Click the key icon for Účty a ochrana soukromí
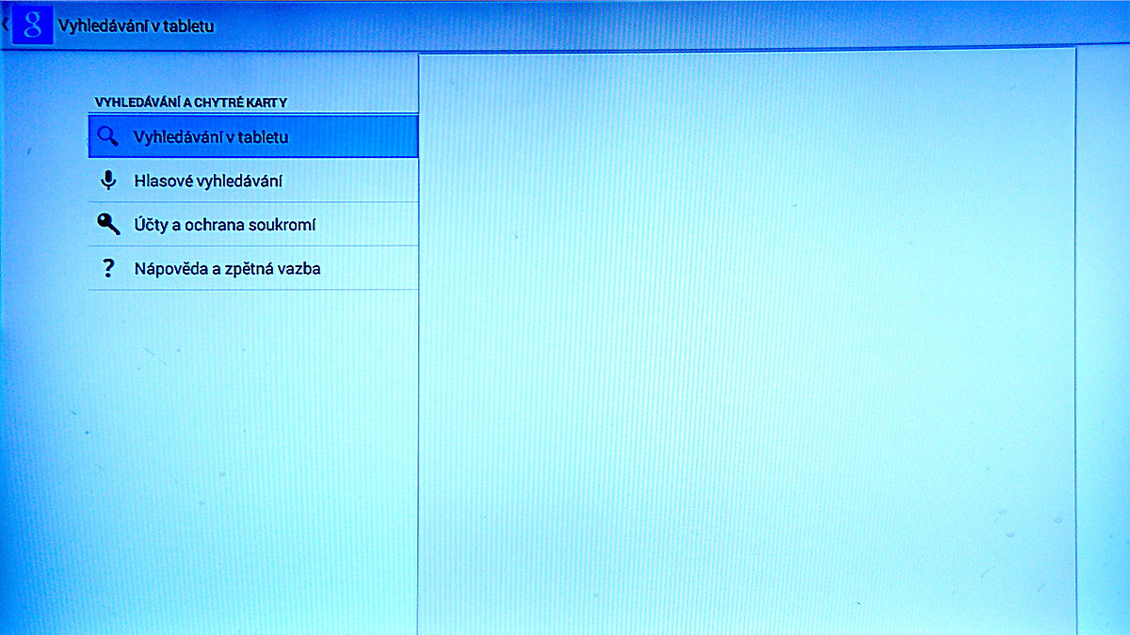 [109, 224]
